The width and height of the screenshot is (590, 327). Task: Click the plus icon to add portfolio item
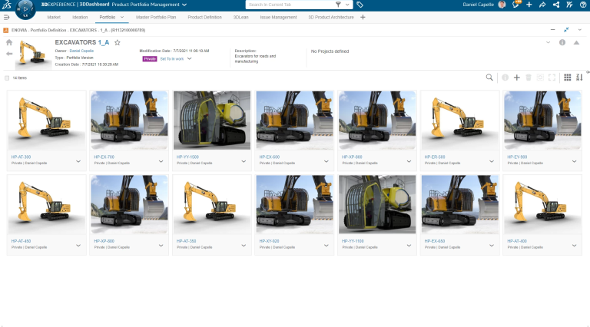click(x=517, y=78)
